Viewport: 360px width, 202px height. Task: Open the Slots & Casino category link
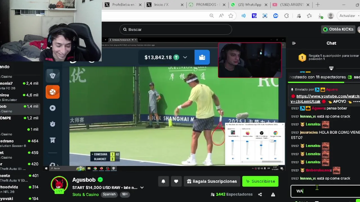pos(85,194)
